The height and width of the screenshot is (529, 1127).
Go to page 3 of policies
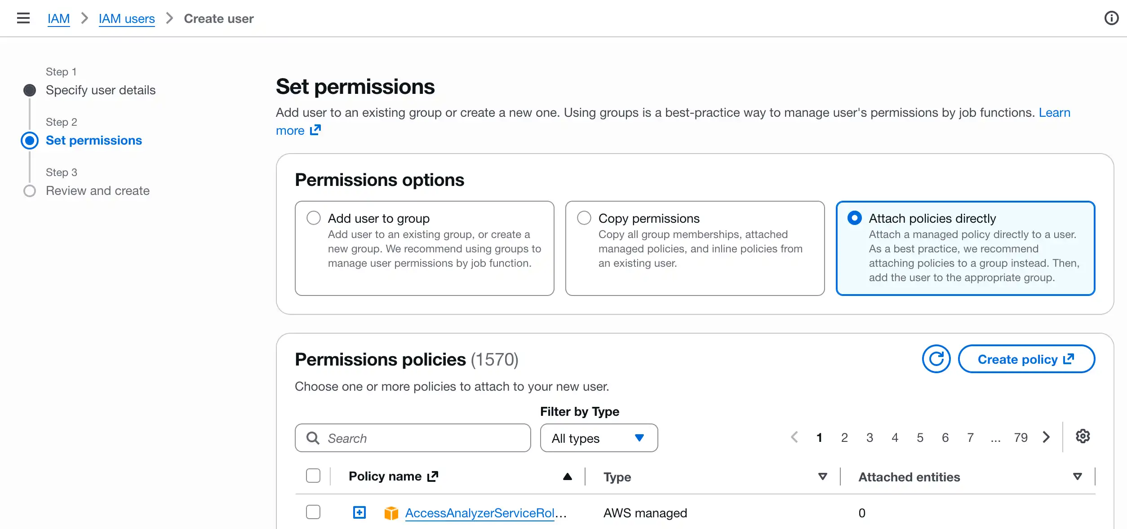point(870,437)
